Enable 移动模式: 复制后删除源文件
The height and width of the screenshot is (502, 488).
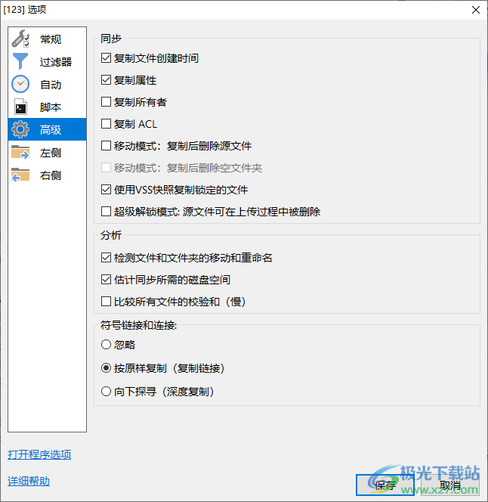[106, 146]
